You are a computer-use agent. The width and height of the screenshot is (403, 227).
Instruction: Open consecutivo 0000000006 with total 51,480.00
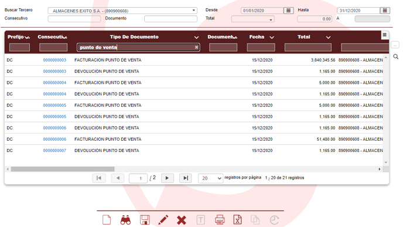coord(54,139)
